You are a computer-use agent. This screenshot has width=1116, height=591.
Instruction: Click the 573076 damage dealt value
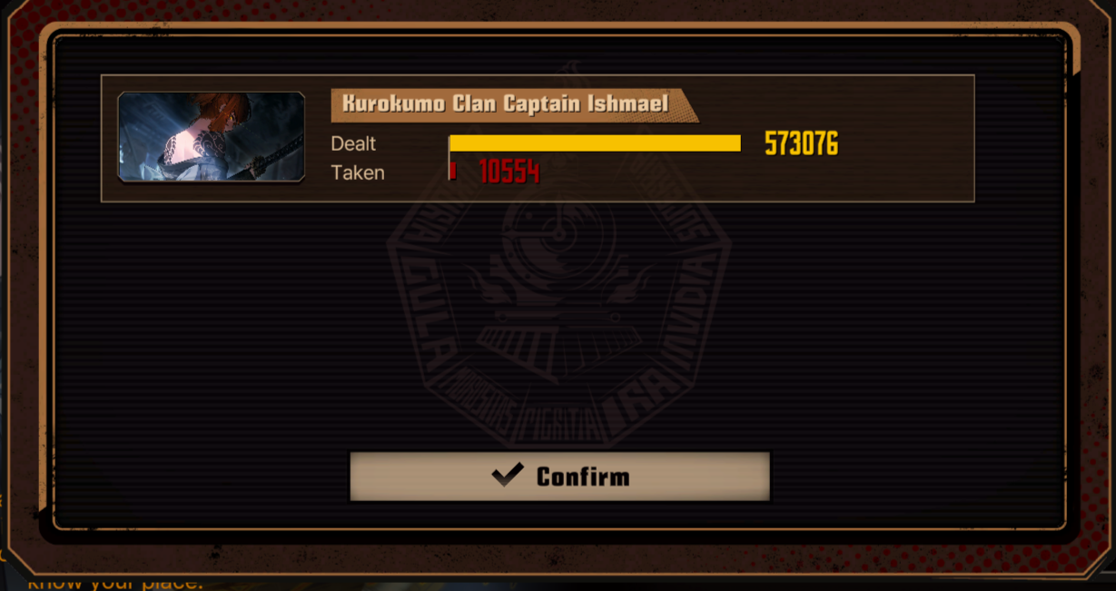pyautogui.click(x=801, y=143)
